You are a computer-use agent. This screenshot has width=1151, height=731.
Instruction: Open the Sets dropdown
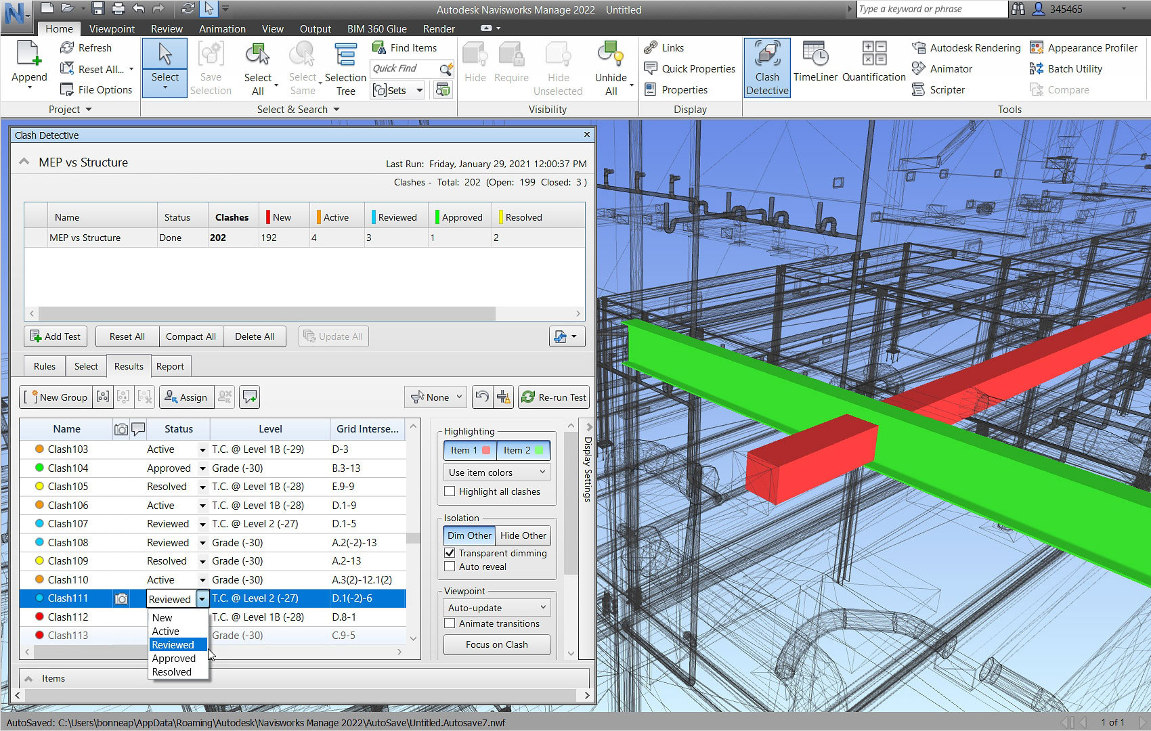pos(397,90)
